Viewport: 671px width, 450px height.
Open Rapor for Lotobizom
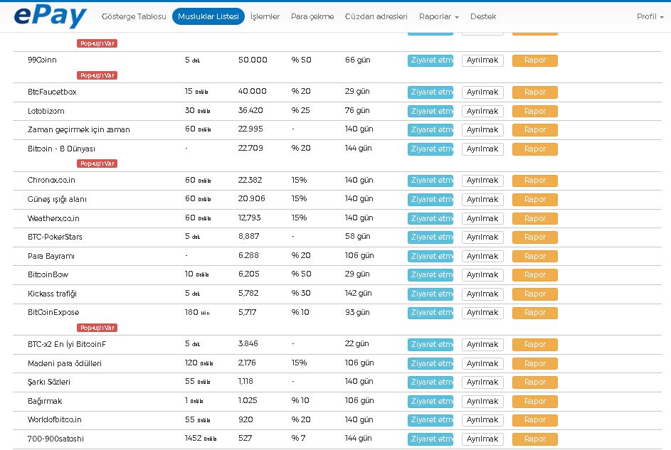tap(535, 111)
